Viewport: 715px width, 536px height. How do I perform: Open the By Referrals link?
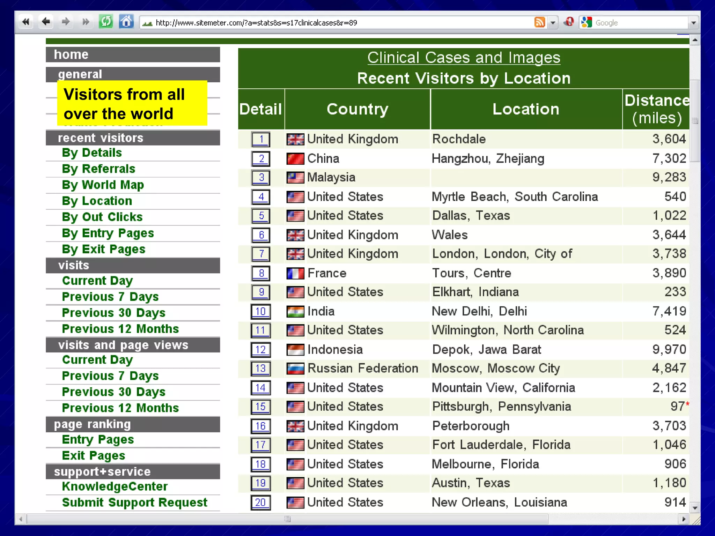(98, 169)
